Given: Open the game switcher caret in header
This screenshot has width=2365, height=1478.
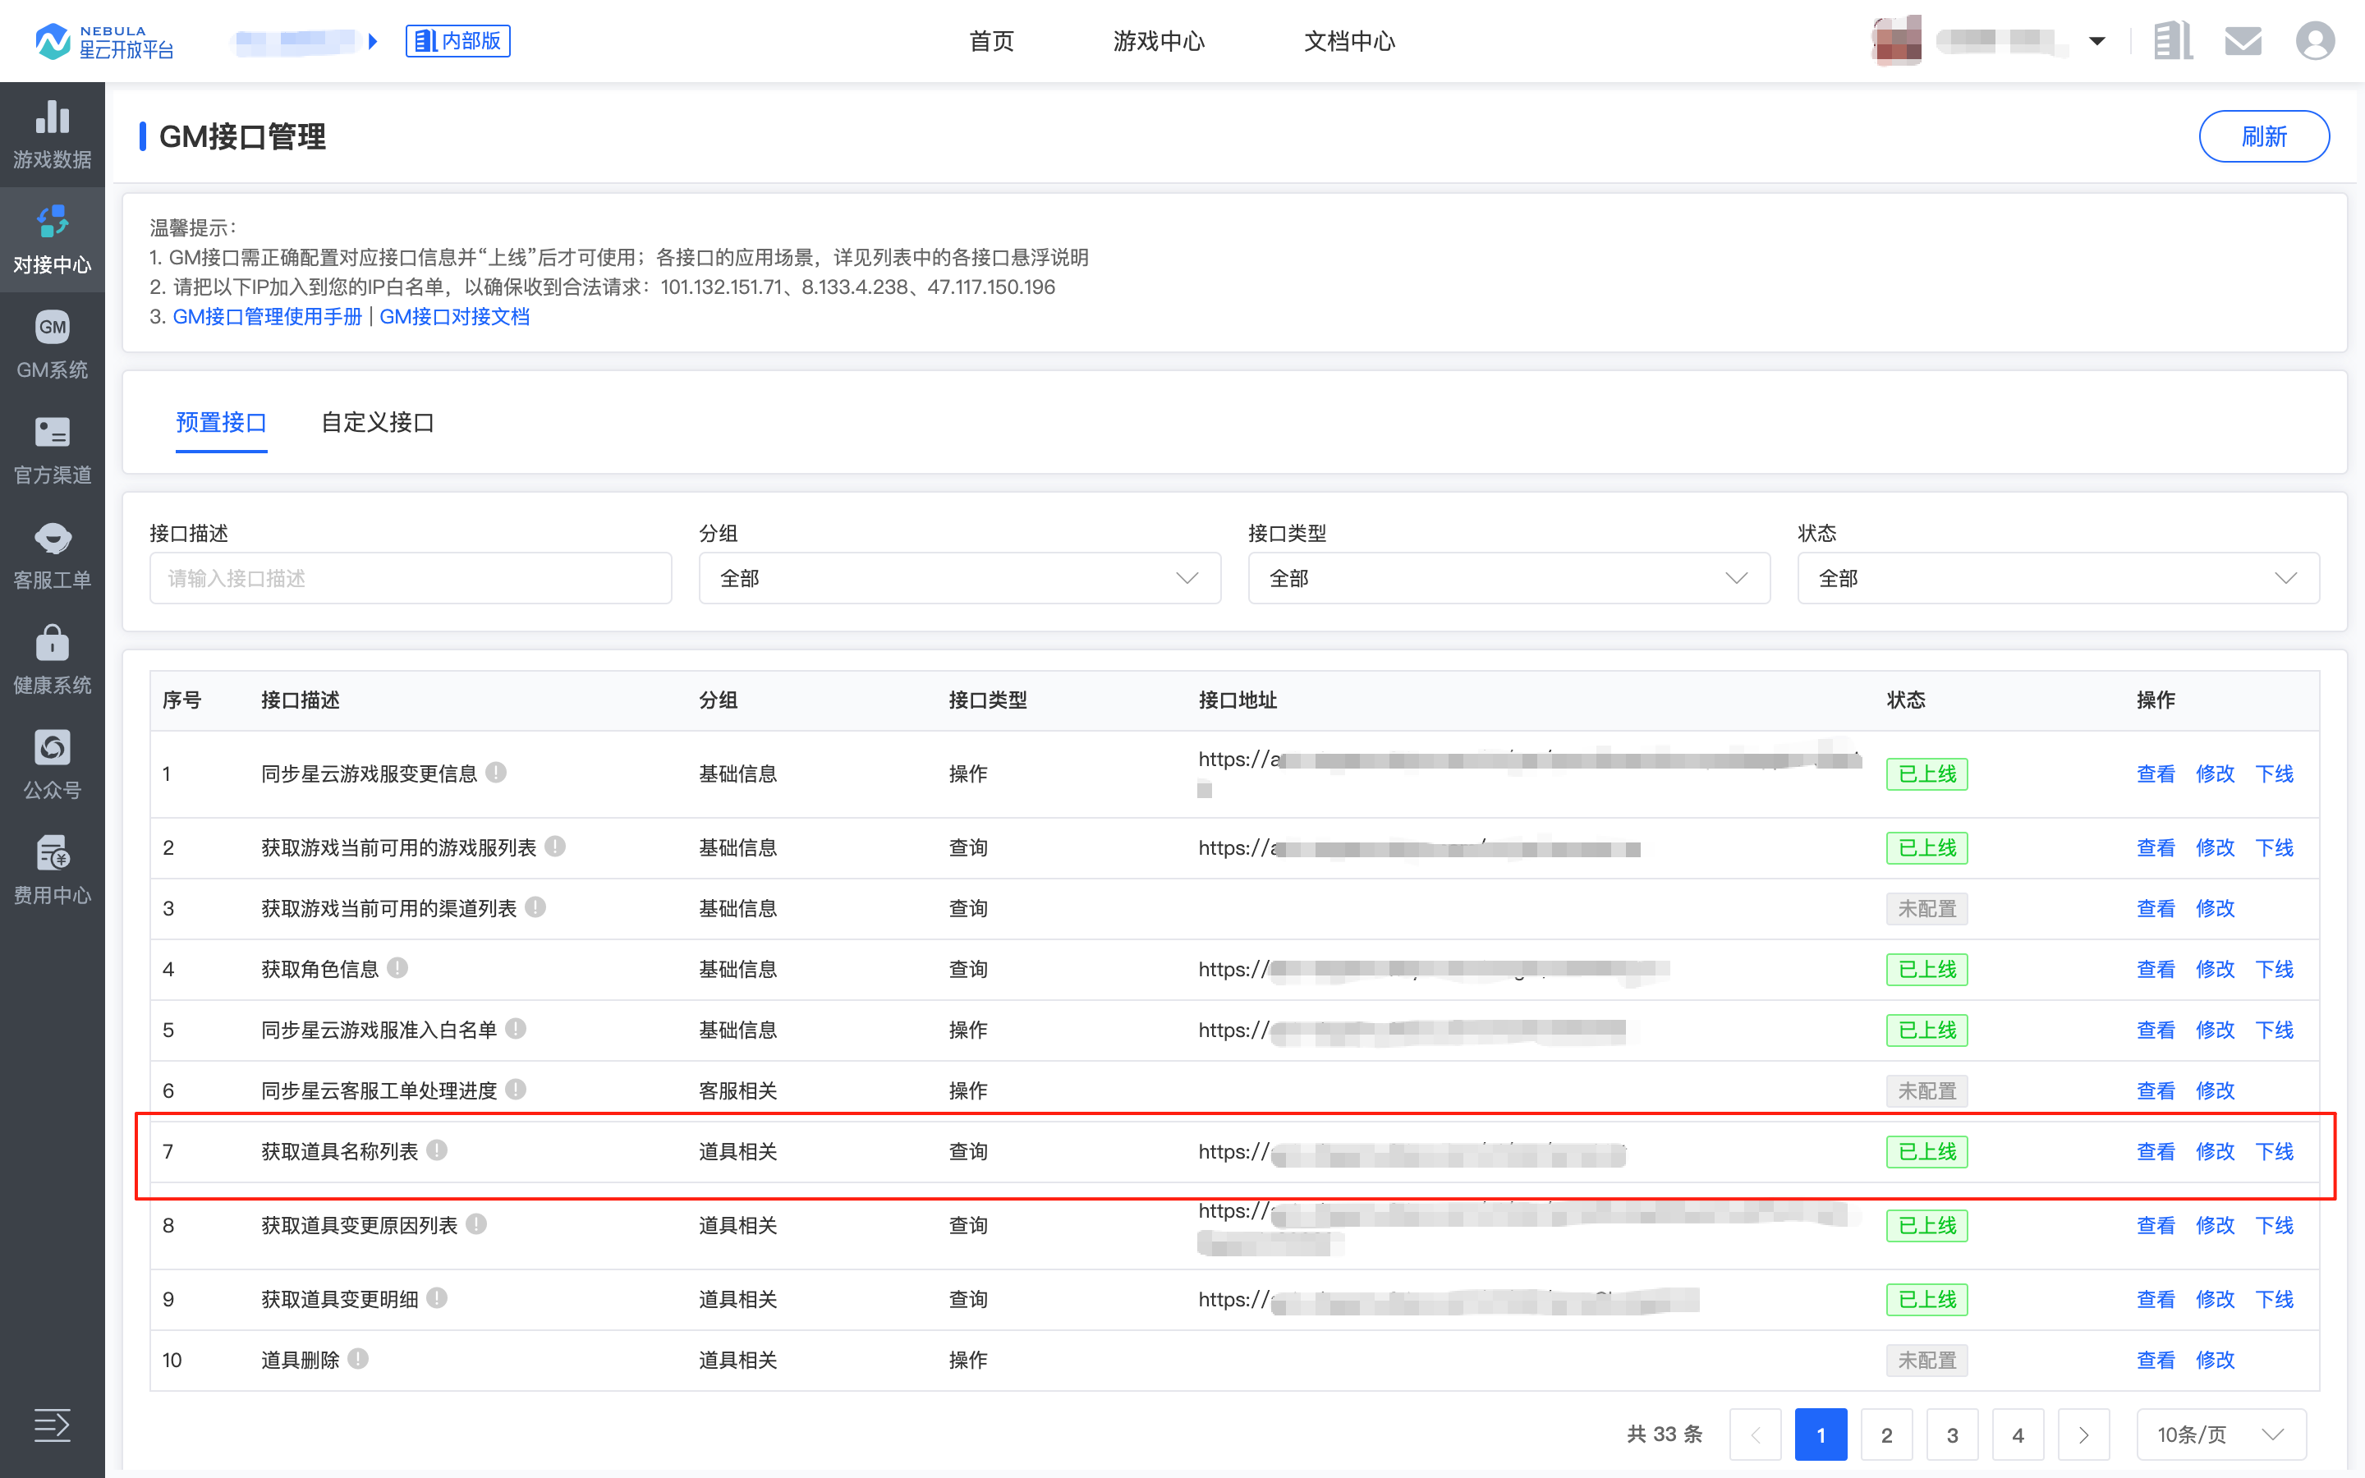Looking at the screenshot, I should (x=2096, y=41).
